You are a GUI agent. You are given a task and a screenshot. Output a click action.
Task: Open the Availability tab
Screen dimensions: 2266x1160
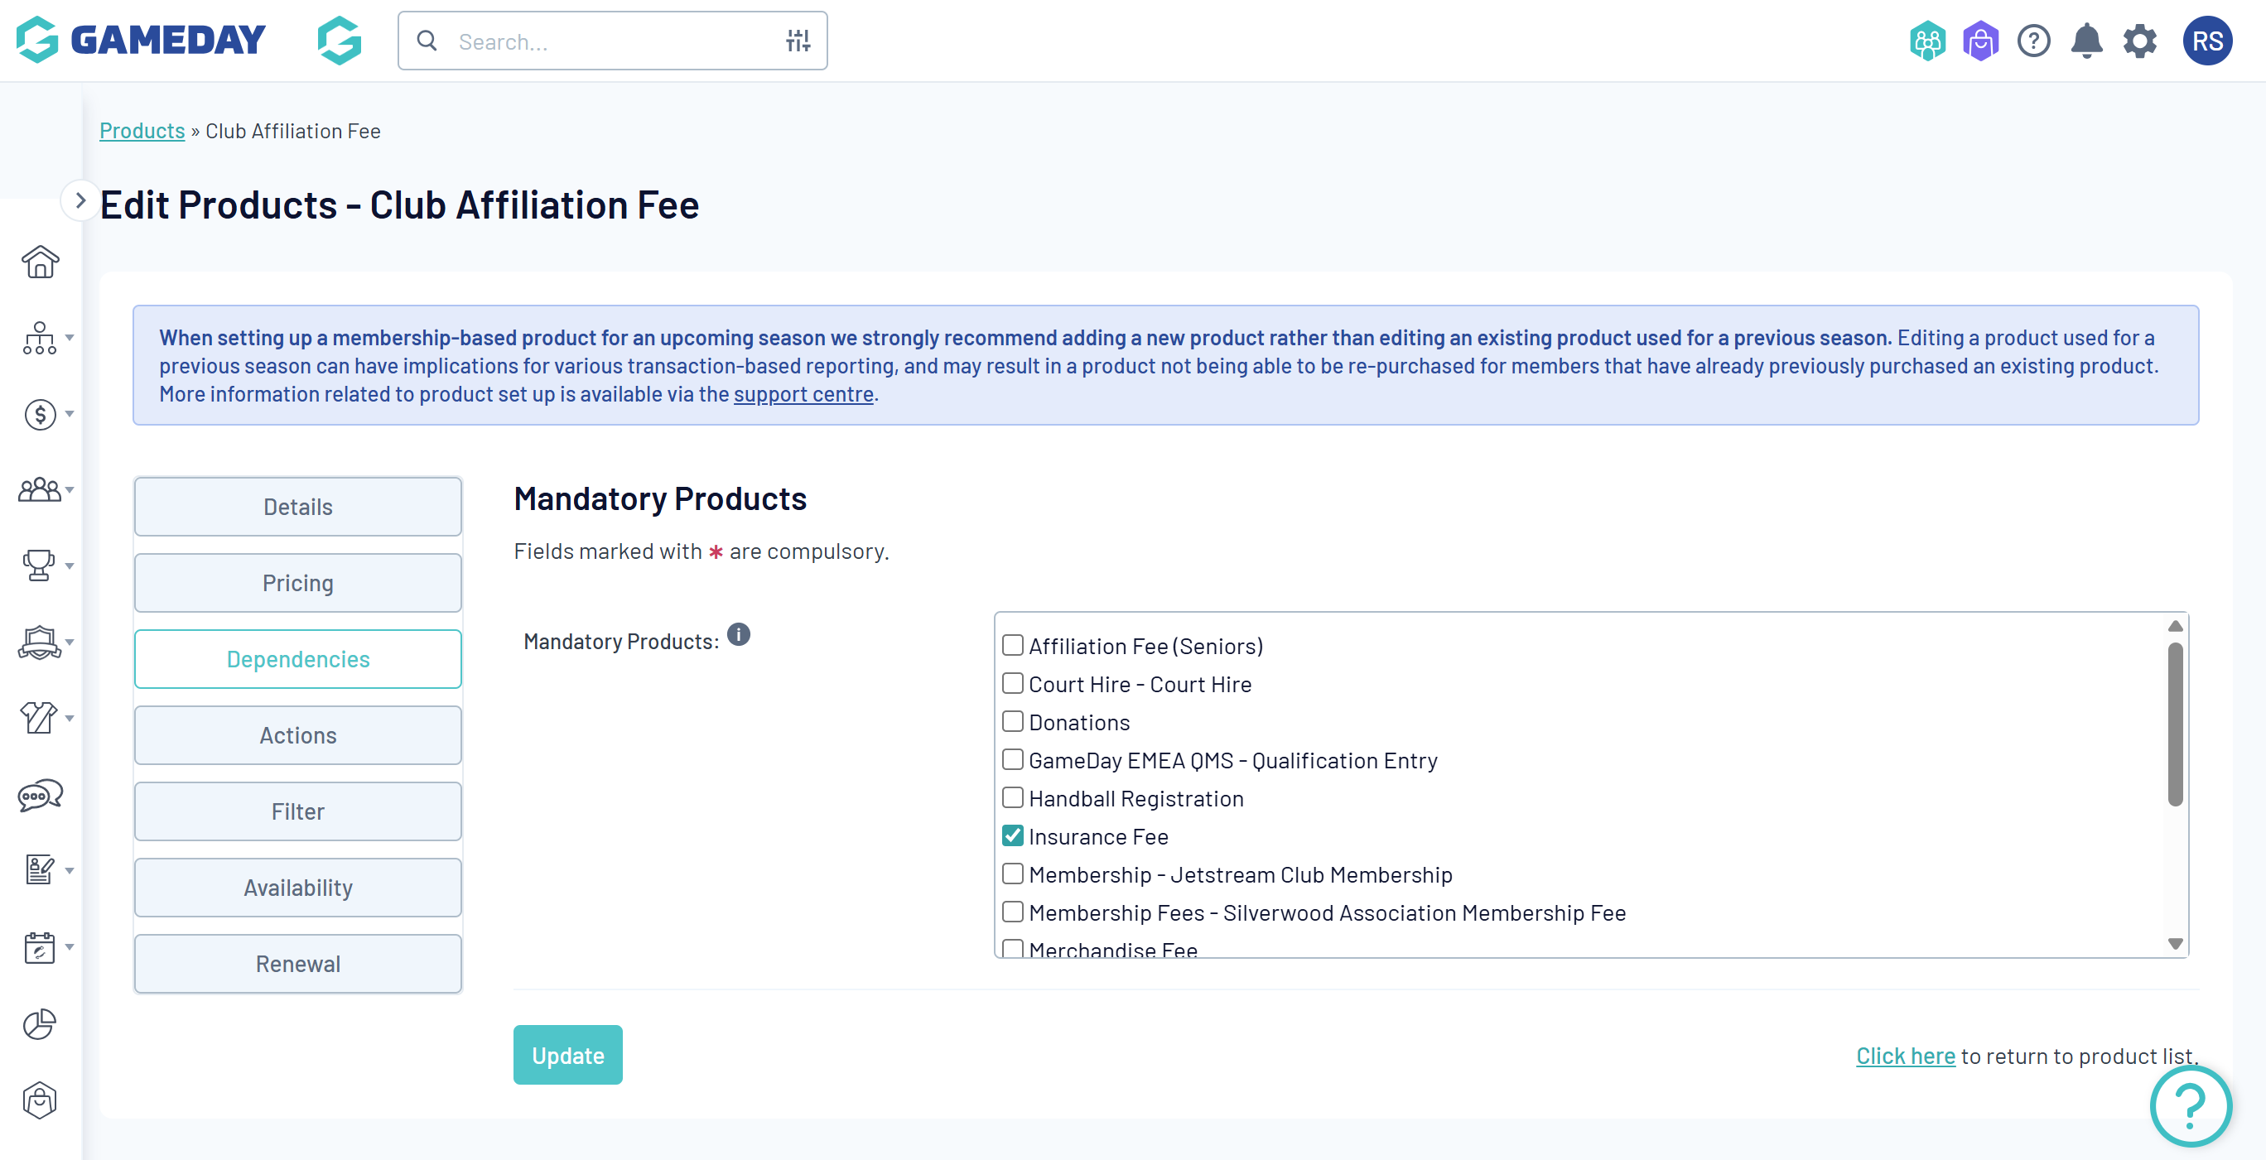click(x=297, y=888)
